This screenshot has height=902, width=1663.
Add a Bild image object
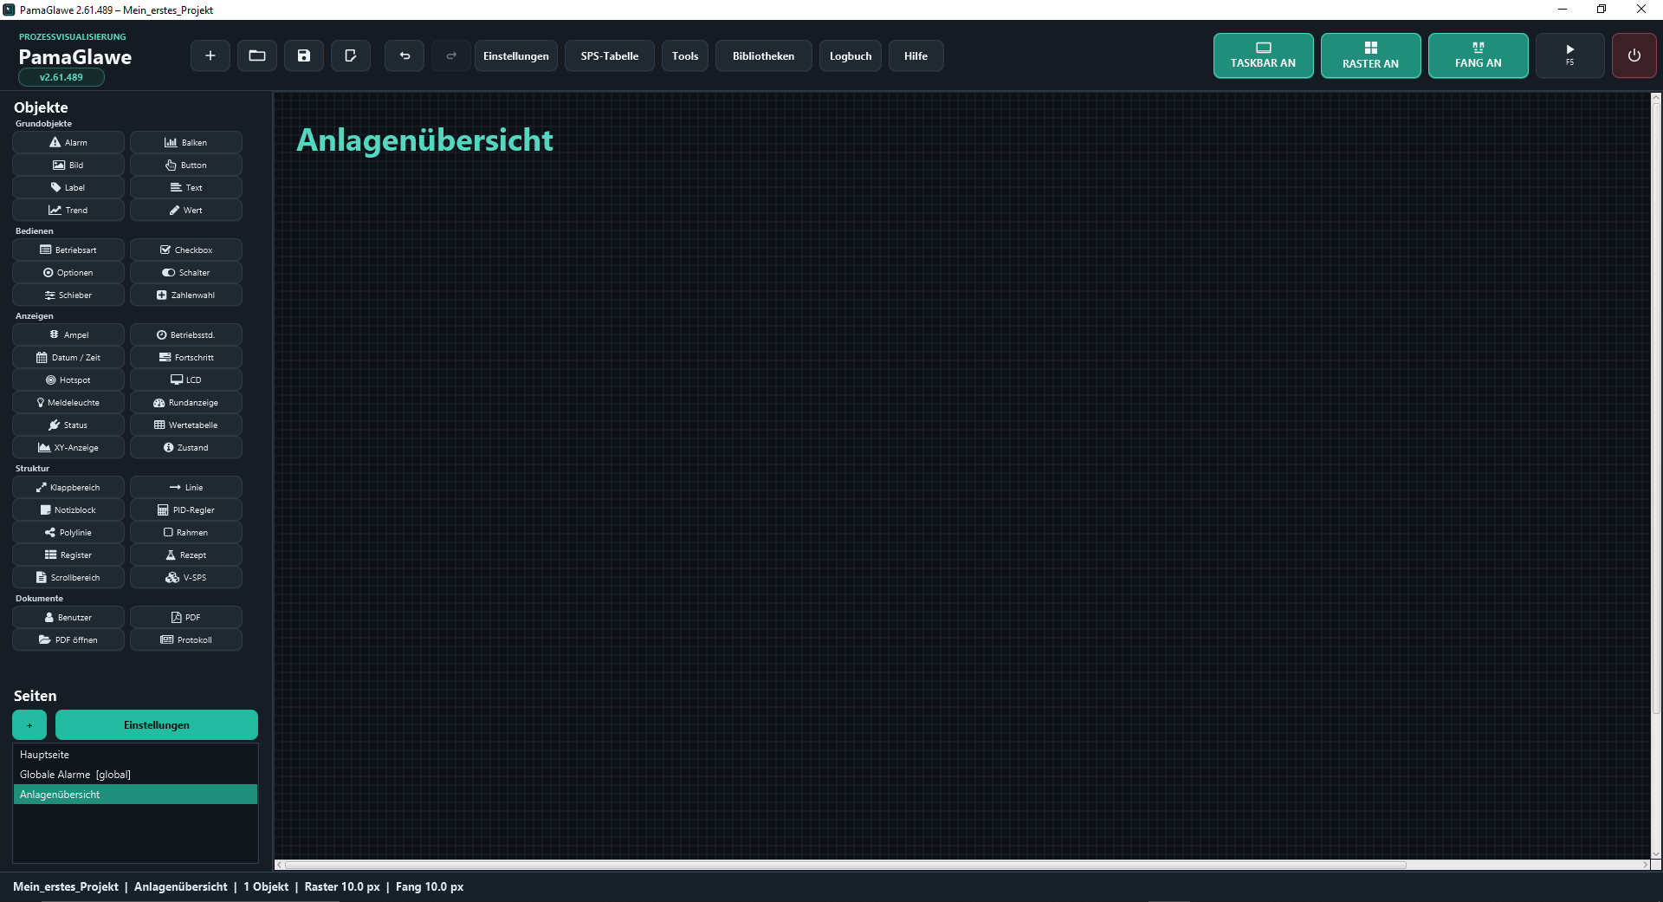coord(68,165)
